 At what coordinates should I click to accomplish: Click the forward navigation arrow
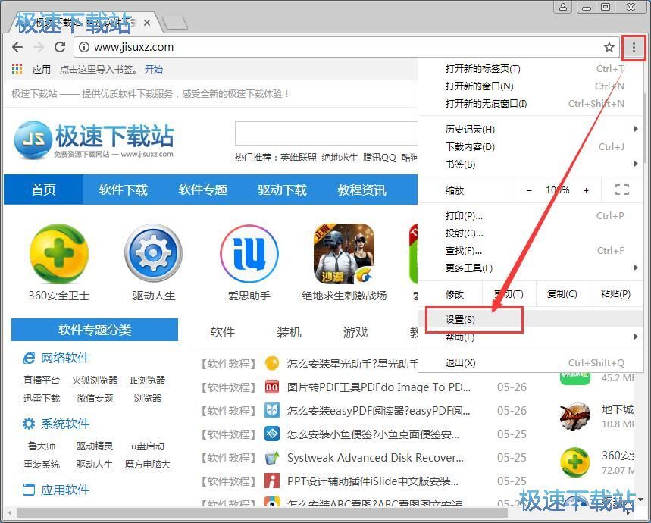(x=39, y=47)
